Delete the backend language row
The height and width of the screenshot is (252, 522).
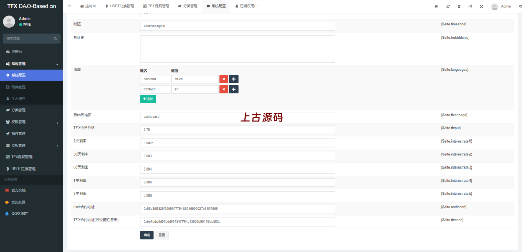pyautogui.click(x=224, y=79)
